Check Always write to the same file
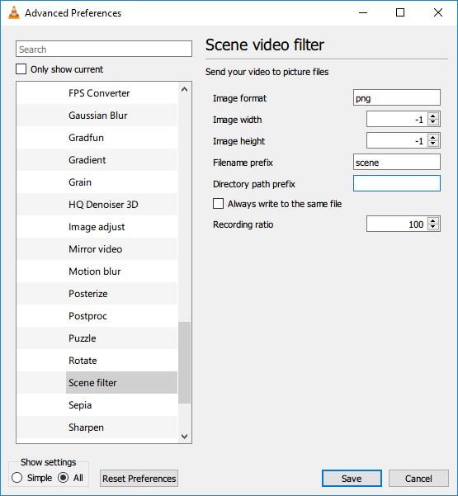Viewport: 458px width, 496px height. (218, 204)
